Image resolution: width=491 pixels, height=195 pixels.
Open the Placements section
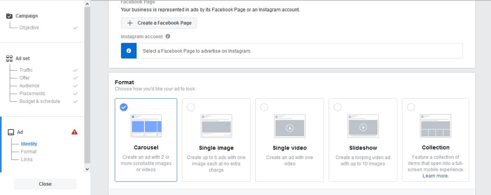coord(32,94)
